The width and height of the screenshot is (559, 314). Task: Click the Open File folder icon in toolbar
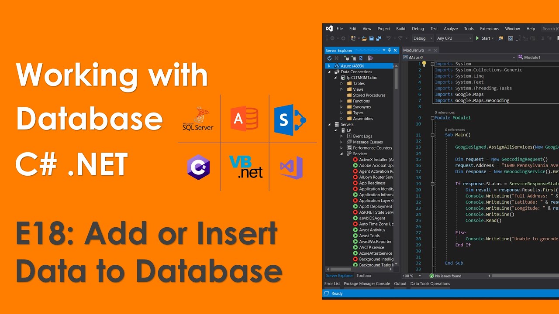364,38
